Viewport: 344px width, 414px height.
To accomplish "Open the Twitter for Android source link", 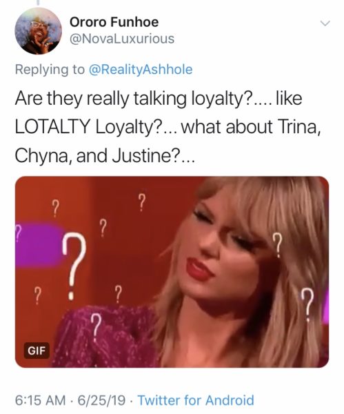I will point(196,400).
